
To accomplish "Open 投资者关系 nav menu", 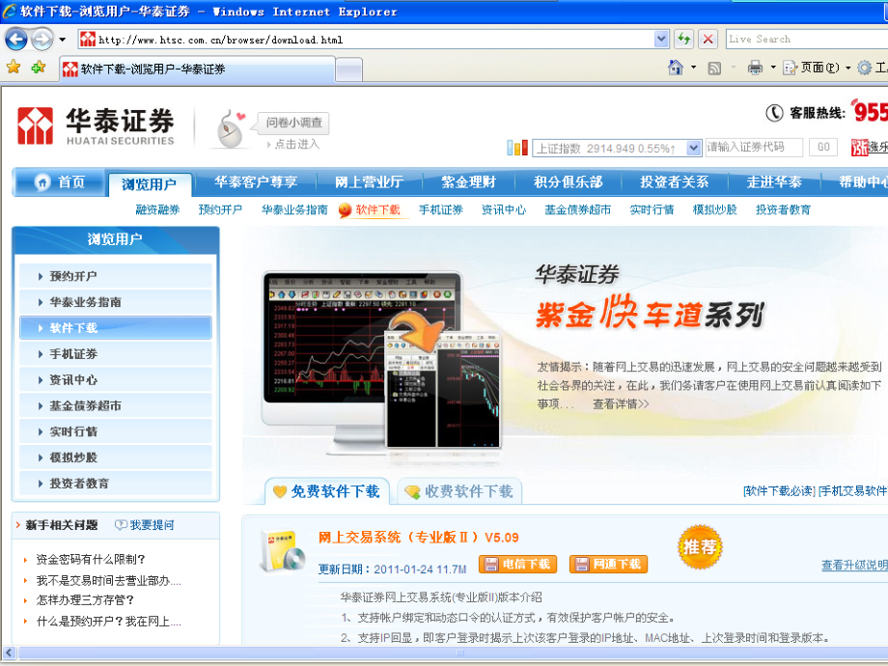I will (674, 181).
